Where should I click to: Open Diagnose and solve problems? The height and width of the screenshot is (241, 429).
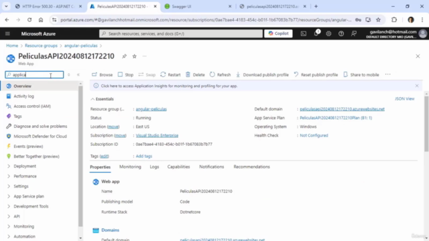40,127
